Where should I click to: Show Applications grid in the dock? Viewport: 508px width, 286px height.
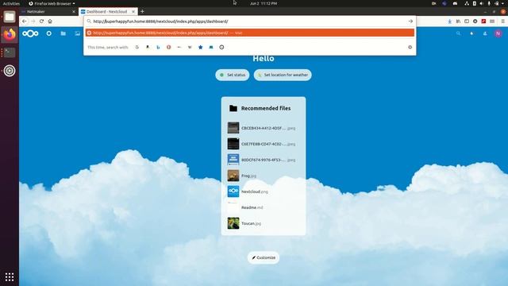10,277
